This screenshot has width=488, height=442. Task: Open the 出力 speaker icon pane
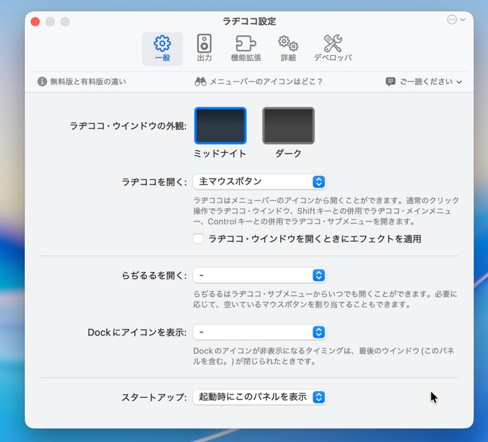tap(204, 44)
